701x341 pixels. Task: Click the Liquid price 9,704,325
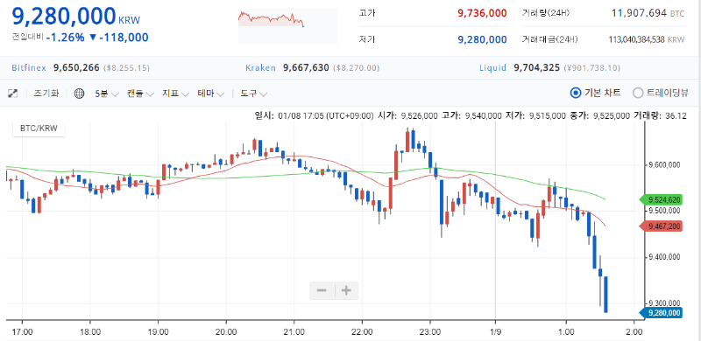pos(536,68)
